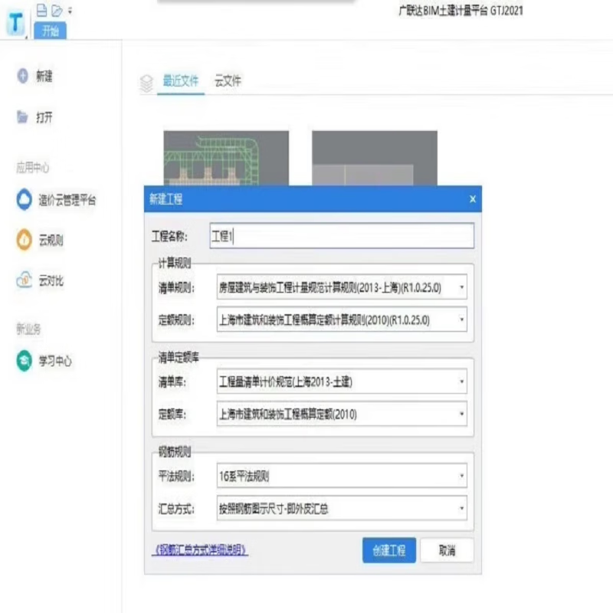Open the 清单库 dropdown
This screenshot has width=613, height=613.
click(342, 382)
